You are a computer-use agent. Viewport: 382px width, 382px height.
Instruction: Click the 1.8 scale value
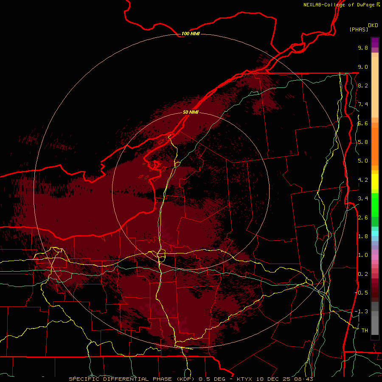coord(363,236)
